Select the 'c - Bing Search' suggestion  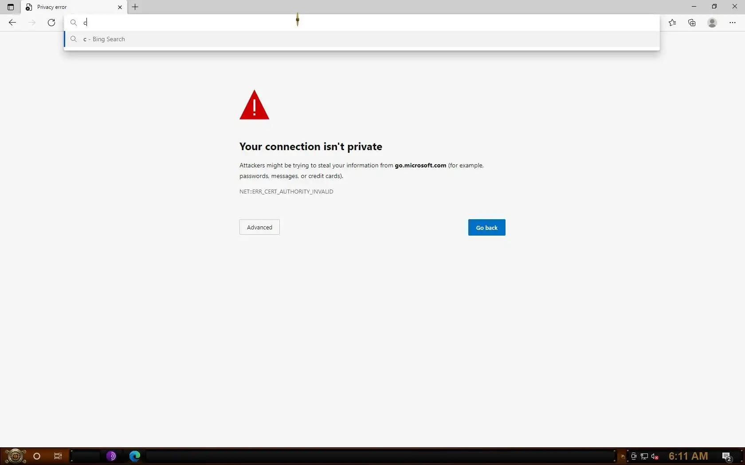[361, 39]
